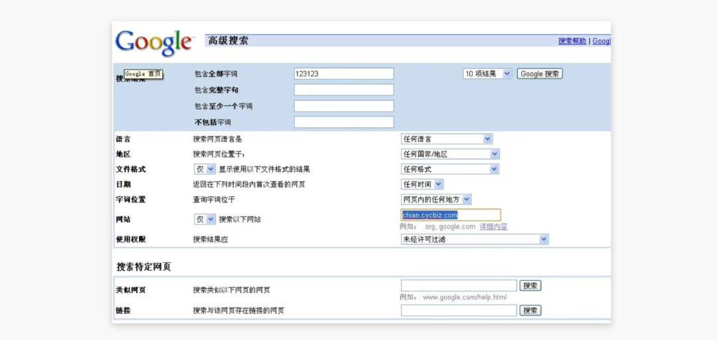The image size is (717, 340).
Task: Expand the 任何国家/地区 region dropdown
Action: click(x=449, y=154)
